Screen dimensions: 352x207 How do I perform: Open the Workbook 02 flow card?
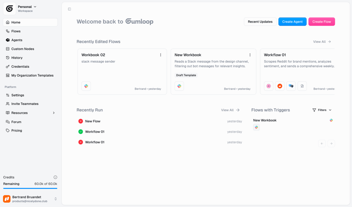(x=122, y=71)
